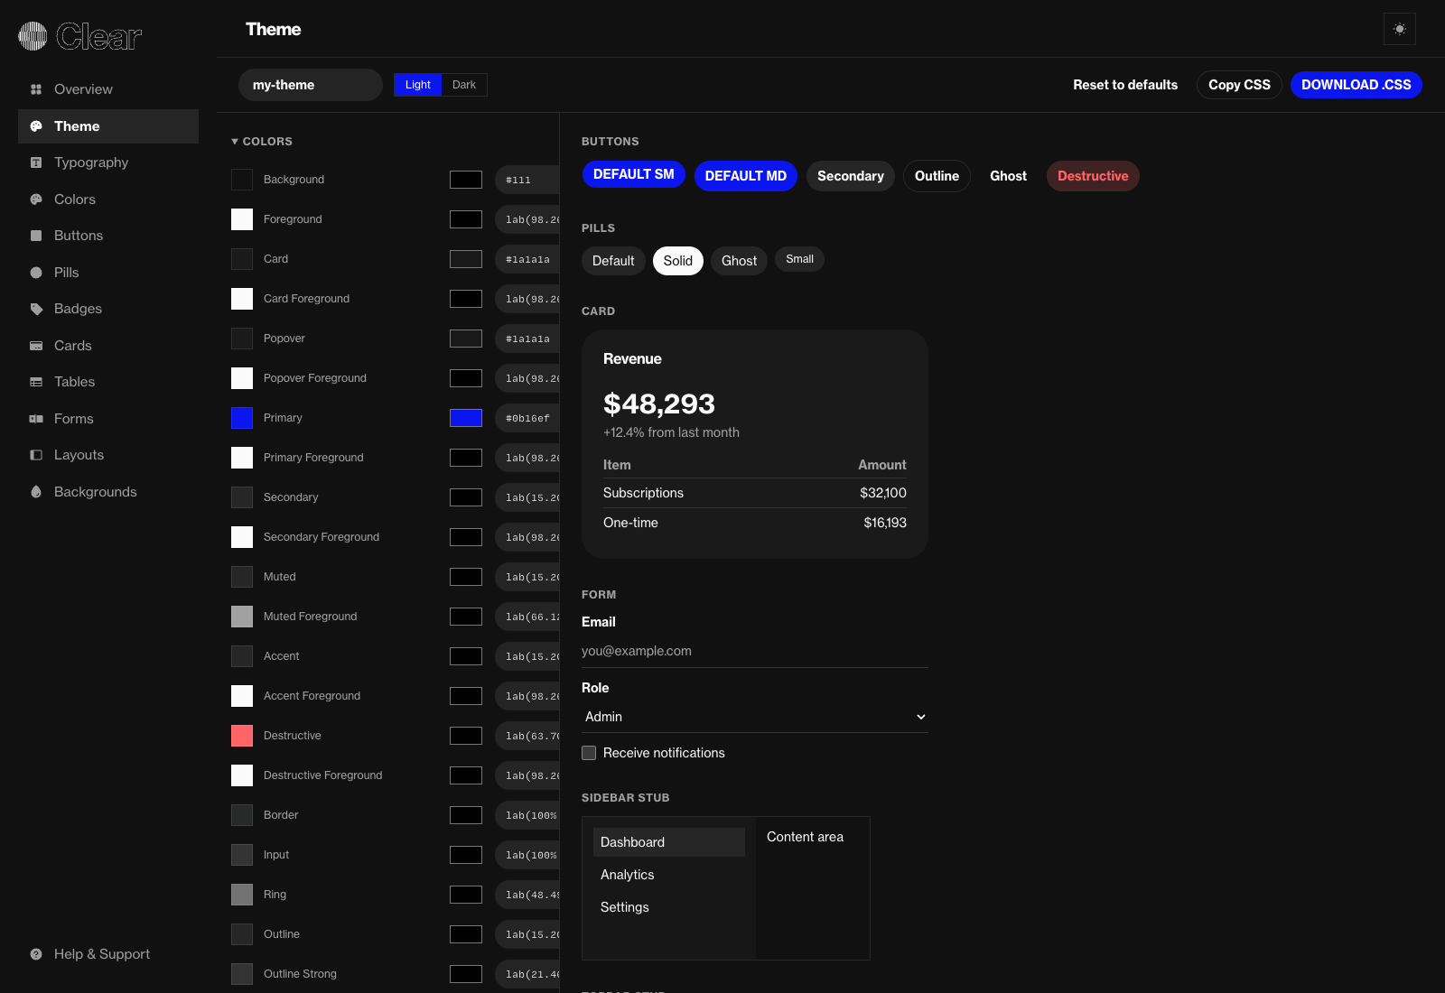Click the Cards icon in sidebar
Screen dimensions: 1445x993
pos(36,346)
